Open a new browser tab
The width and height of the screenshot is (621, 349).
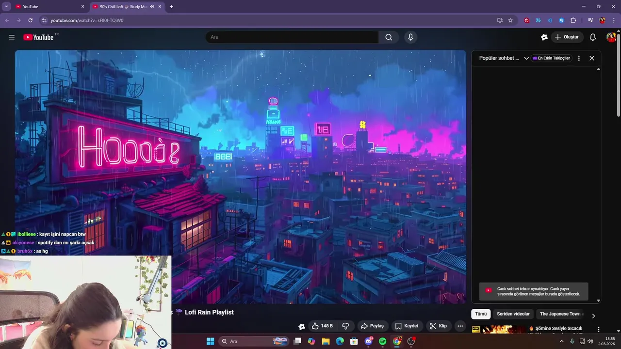tap(171, 7)
